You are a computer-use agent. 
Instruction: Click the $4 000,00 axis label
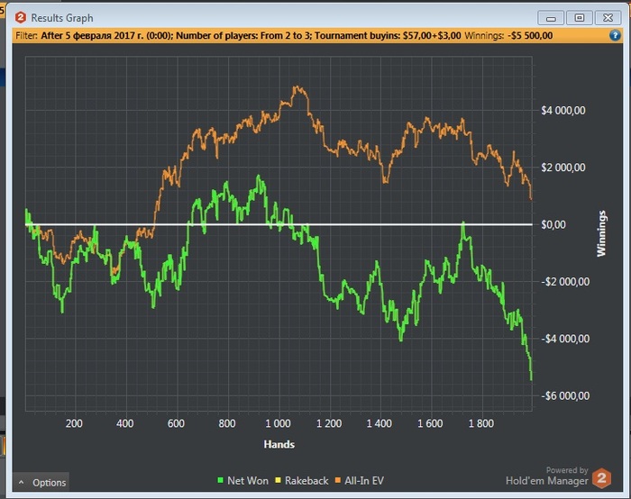[563, 111]
